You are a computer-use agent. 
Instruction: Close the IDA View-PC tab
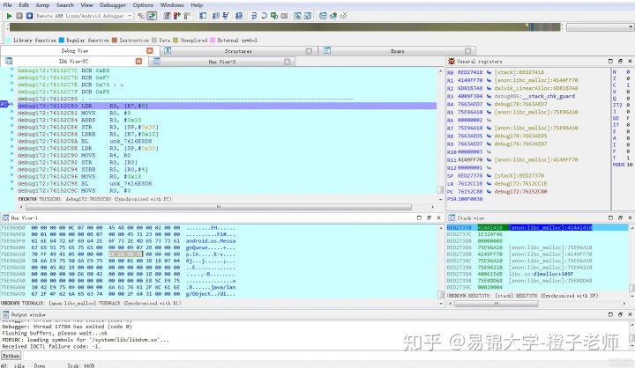(139, 61)
